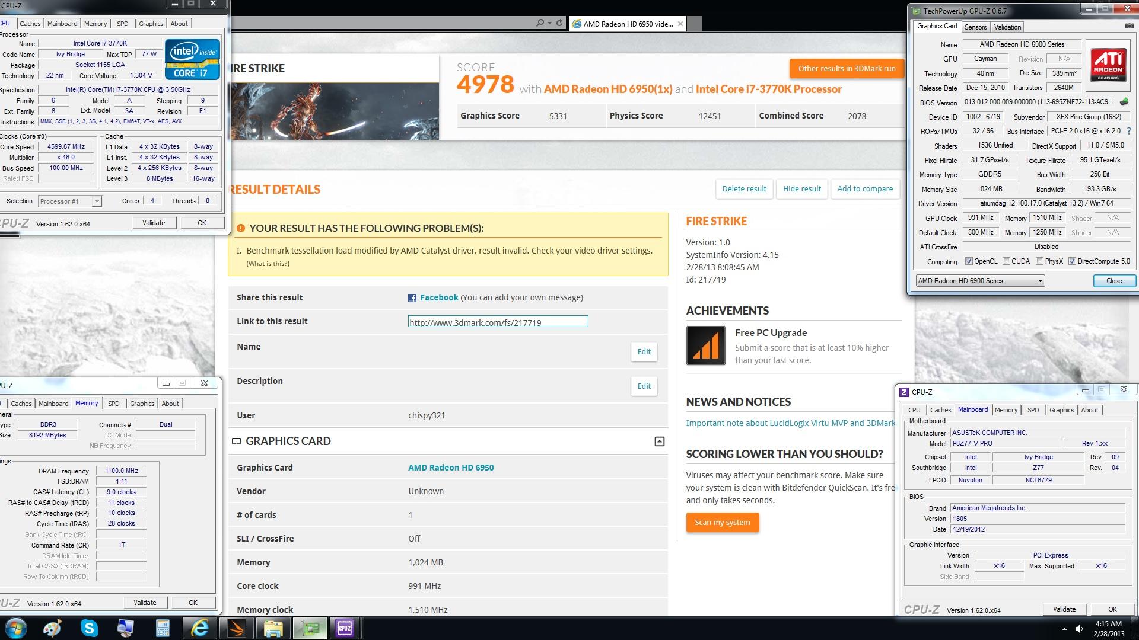Click the Windows Start orb
1139x640 pixels.
(x=15, y=628)
